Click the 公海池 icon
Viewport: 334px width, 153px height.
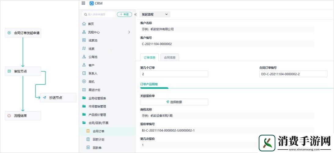coord(84,57)
